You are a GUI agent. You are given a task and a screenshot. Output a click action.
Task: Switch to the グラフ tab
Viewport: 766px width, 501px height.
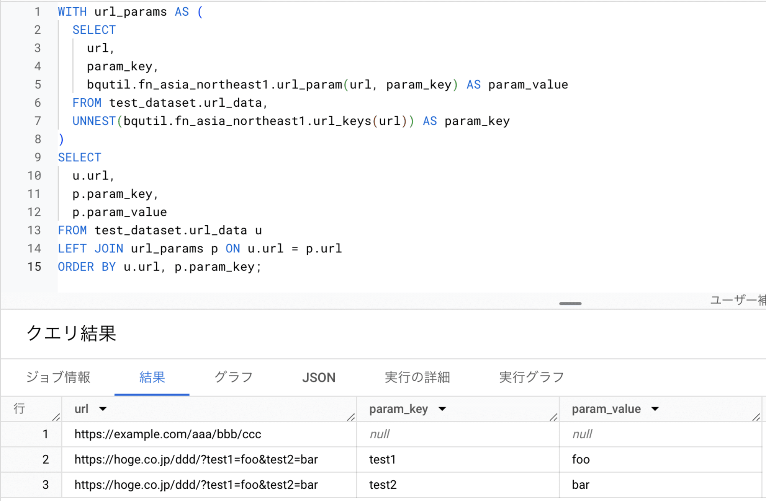(233, 377)
